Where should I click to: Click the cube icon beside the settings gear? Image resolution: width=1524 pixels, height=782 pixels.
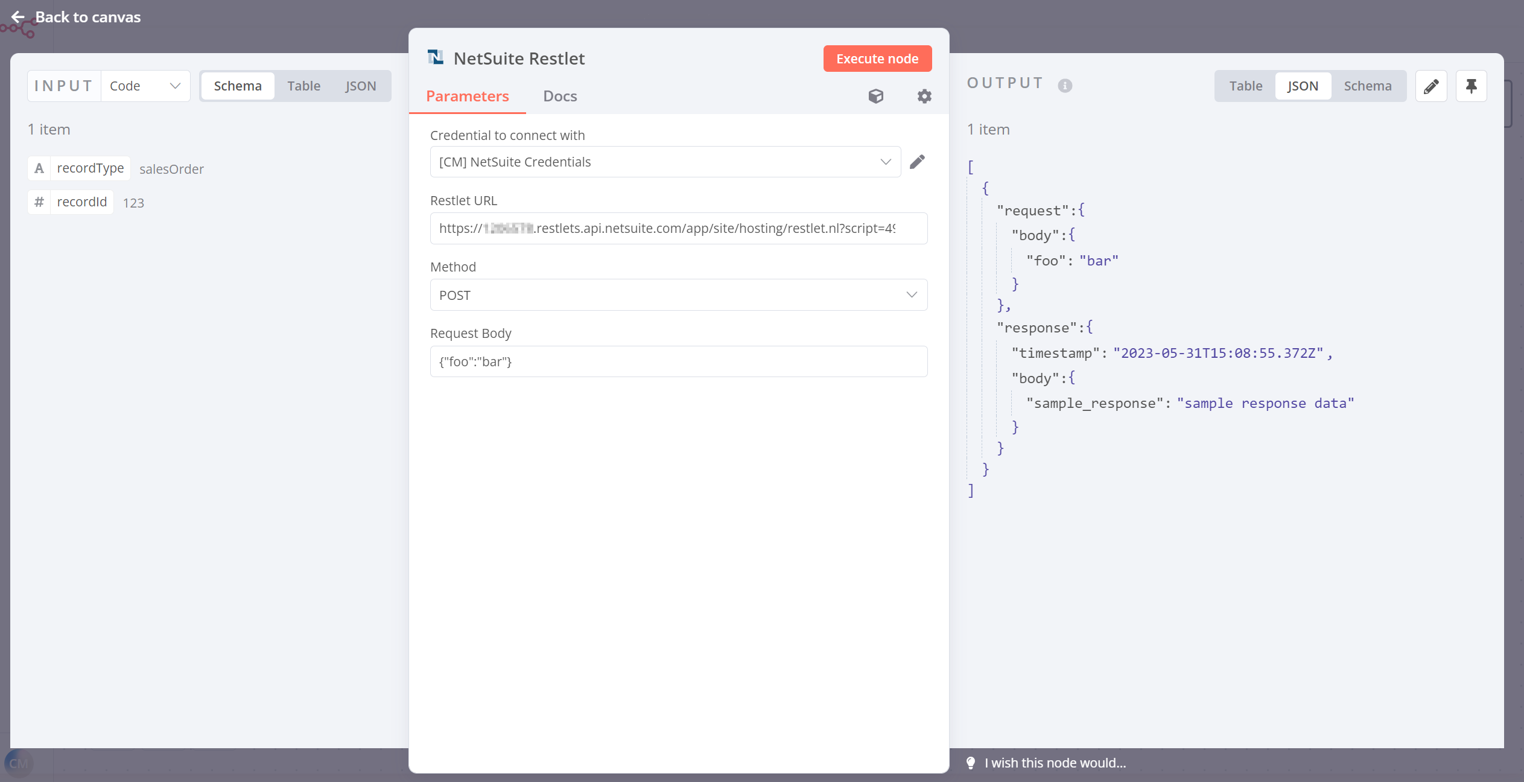pyautogui.click(x=876, y=96)
